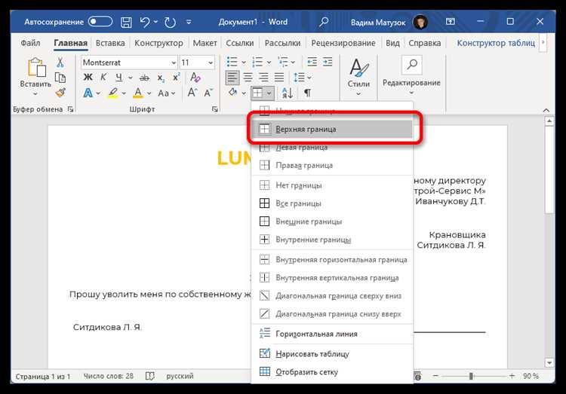This screenshot has height=394, width=566.
Task: Center the text alignment
Action: pyautogui.click(x=248, y=77)
